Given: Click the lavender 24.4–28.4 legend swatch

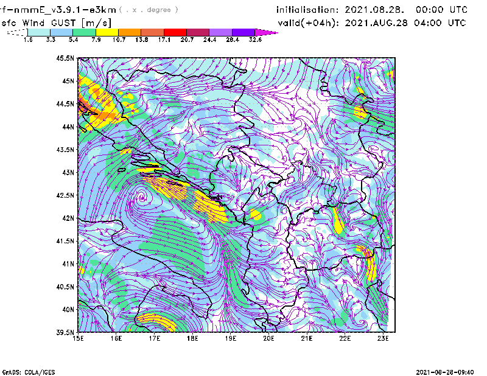Looking at the screenshot, I should (220, 32).
